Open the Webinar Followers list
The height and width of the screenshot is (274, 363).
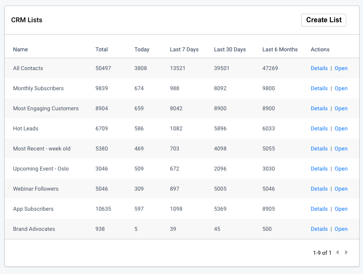tap(341, 189)
